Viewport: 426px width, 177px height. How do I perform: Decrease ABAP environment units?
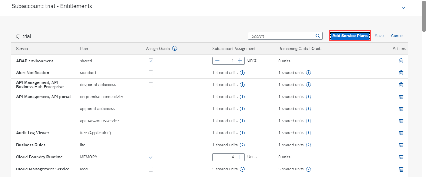(217, 61)
